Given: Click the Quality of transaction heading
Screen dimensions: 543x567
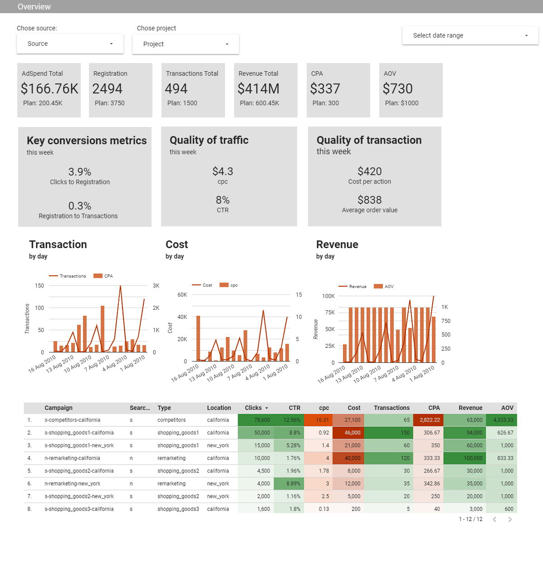Looking at the screenshot, I should [369, 140].
